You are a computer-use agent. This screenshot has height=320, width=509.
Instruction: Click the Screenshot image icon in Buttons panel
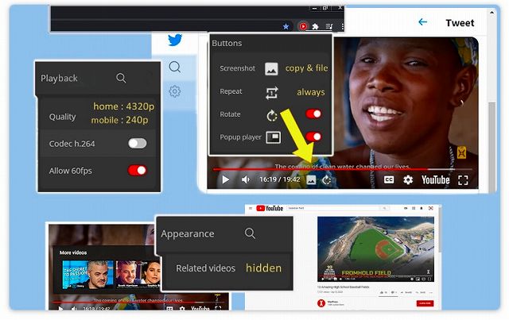tap(272, 69)
